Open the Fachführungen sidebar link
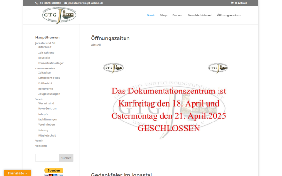 click(x=47, y=119)
